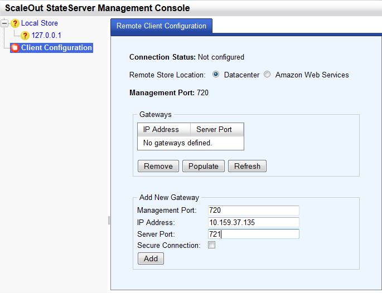The height and width of the screenshot is (293, 382).
Task: Click the red Client Configuration stop icon
Action: click(15, 48)
